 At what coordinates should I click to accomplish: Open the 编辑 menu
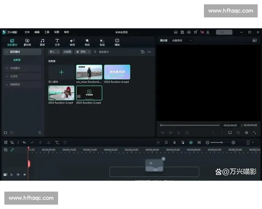[37, 32]
